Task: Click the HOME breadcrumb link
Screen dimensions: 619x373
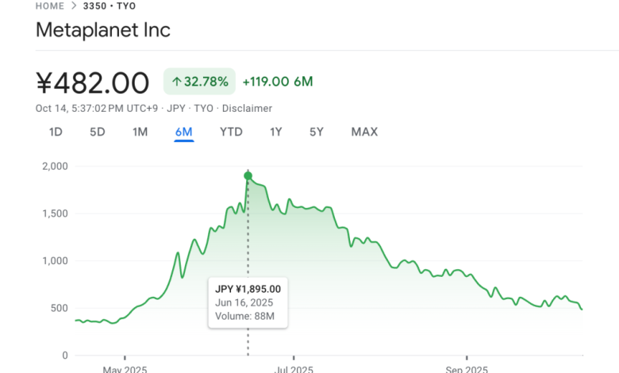Action: click(x=50, y=6)
